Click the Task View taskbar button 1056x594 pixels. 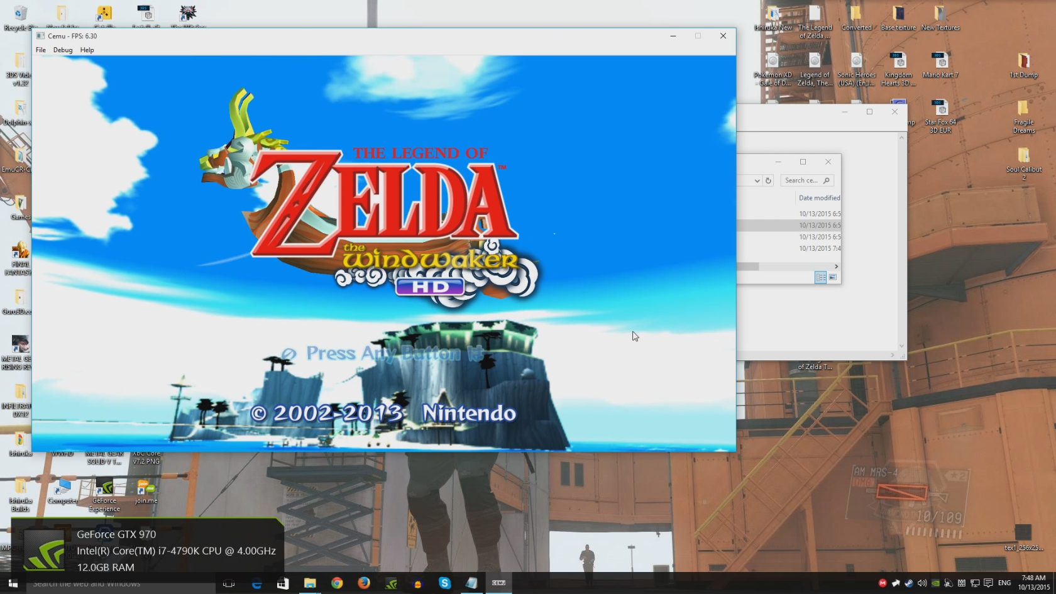[x=229, y=583]
